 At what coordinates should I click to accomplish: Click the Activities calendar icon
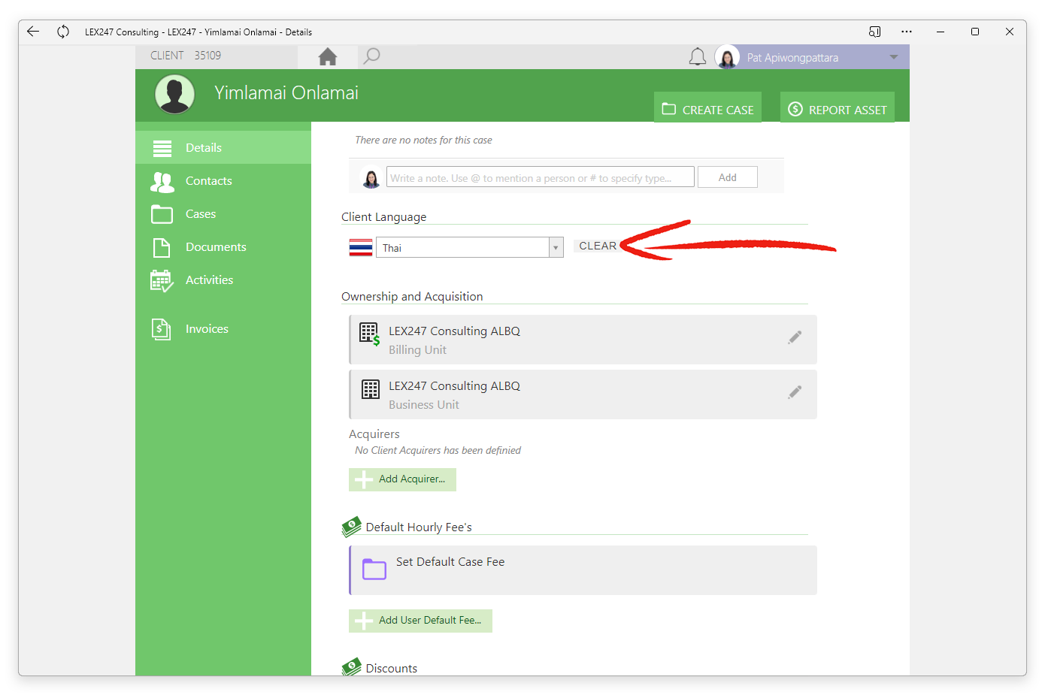tap(162, 281)
